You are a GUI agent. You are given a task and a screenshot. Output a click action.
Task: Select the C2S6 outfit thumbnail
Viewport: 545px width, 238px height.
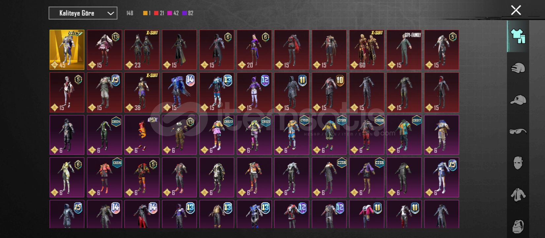329,178
